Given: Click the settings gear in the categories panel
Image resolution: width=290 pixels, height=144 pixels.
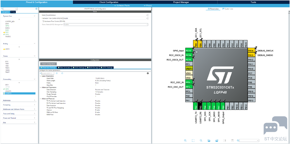Looking at the screenshot, I should (x=36, y=9).
